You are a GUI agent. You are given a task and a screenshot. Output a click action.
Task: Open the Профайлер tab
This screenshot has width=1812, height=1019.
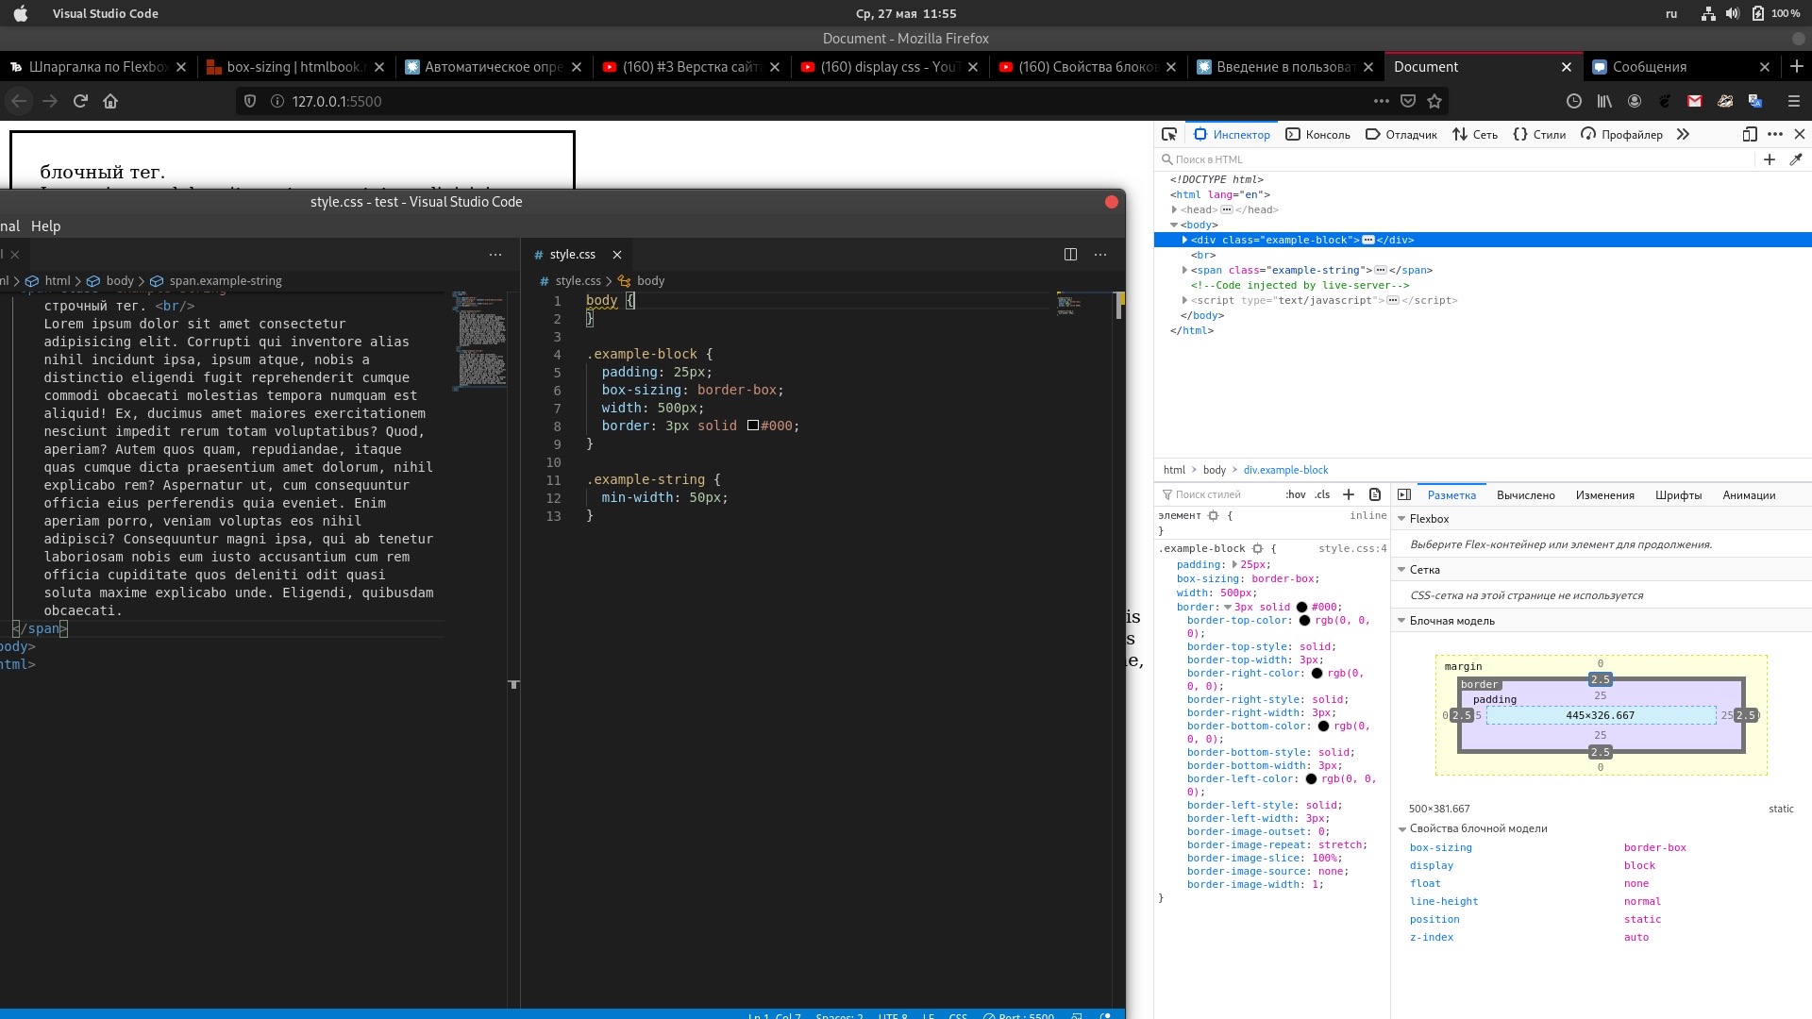point(1621,134)
